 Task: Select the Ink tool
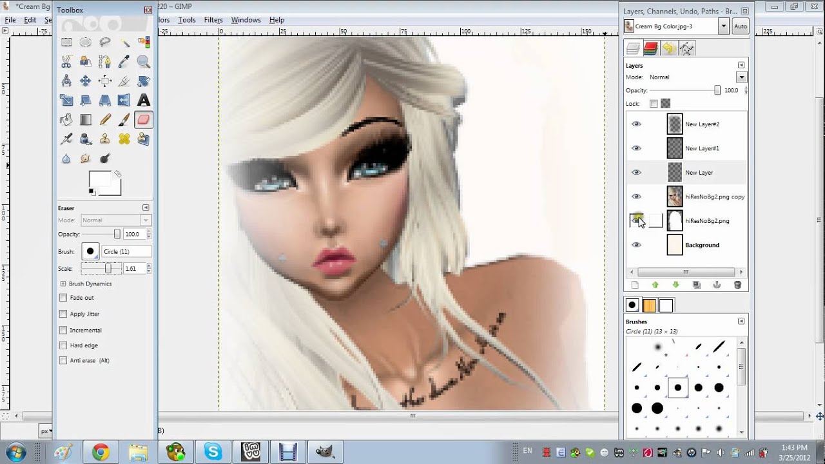(85, 139)
